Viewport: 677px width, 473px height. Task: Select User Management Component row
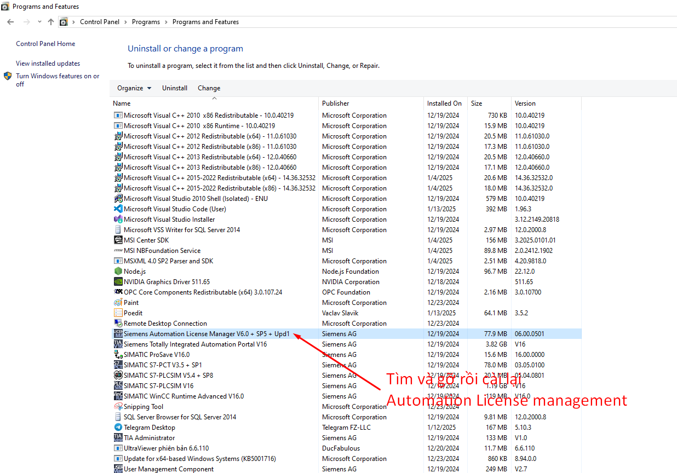point(346,469)
